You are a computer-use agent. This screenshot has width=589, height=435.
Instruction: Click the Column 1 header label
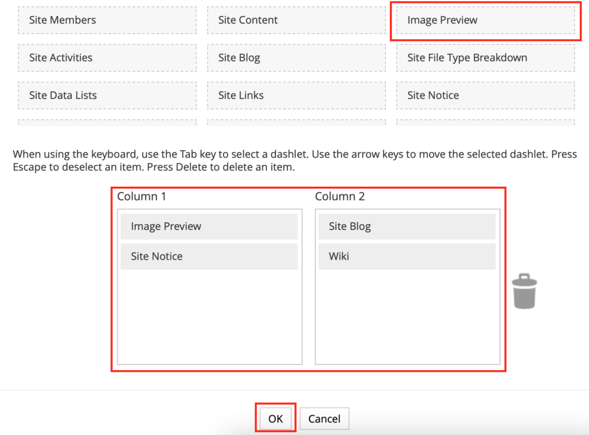pos(141,196)
